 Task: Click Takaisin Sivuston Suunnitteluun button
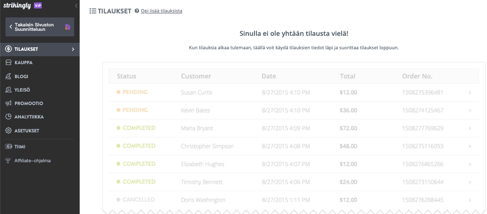pyautogui.click(x=40, y=27)
